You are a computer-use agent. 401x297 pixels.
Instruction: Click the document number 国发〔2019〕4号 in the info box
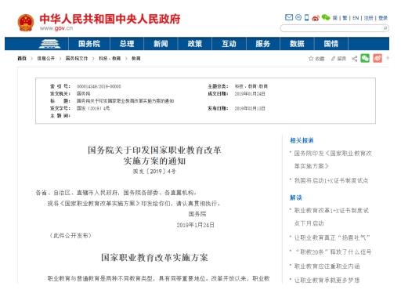93,108
